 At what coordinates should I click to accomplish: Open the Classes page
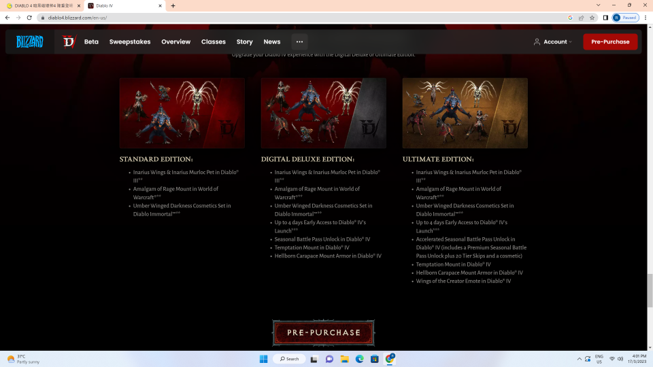[x=213, y=41]
